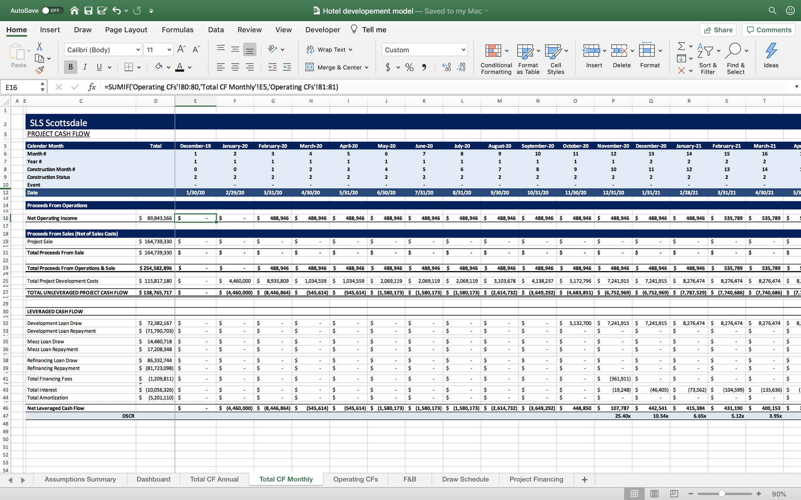This screenshot has width=801, height=500.
Task: Toggle Align Left horizontal alignment
Action: click(x=221, y=67)
